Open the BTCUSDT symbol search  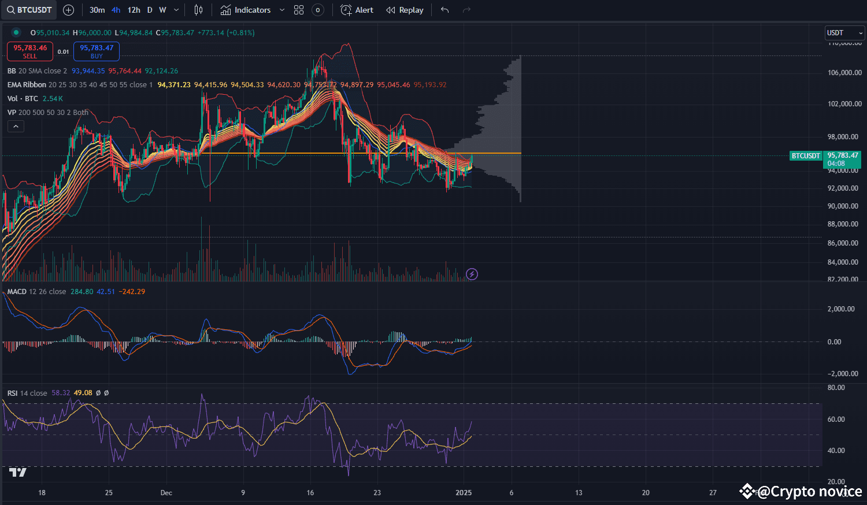pyautogui.click(x=29, y=10)
